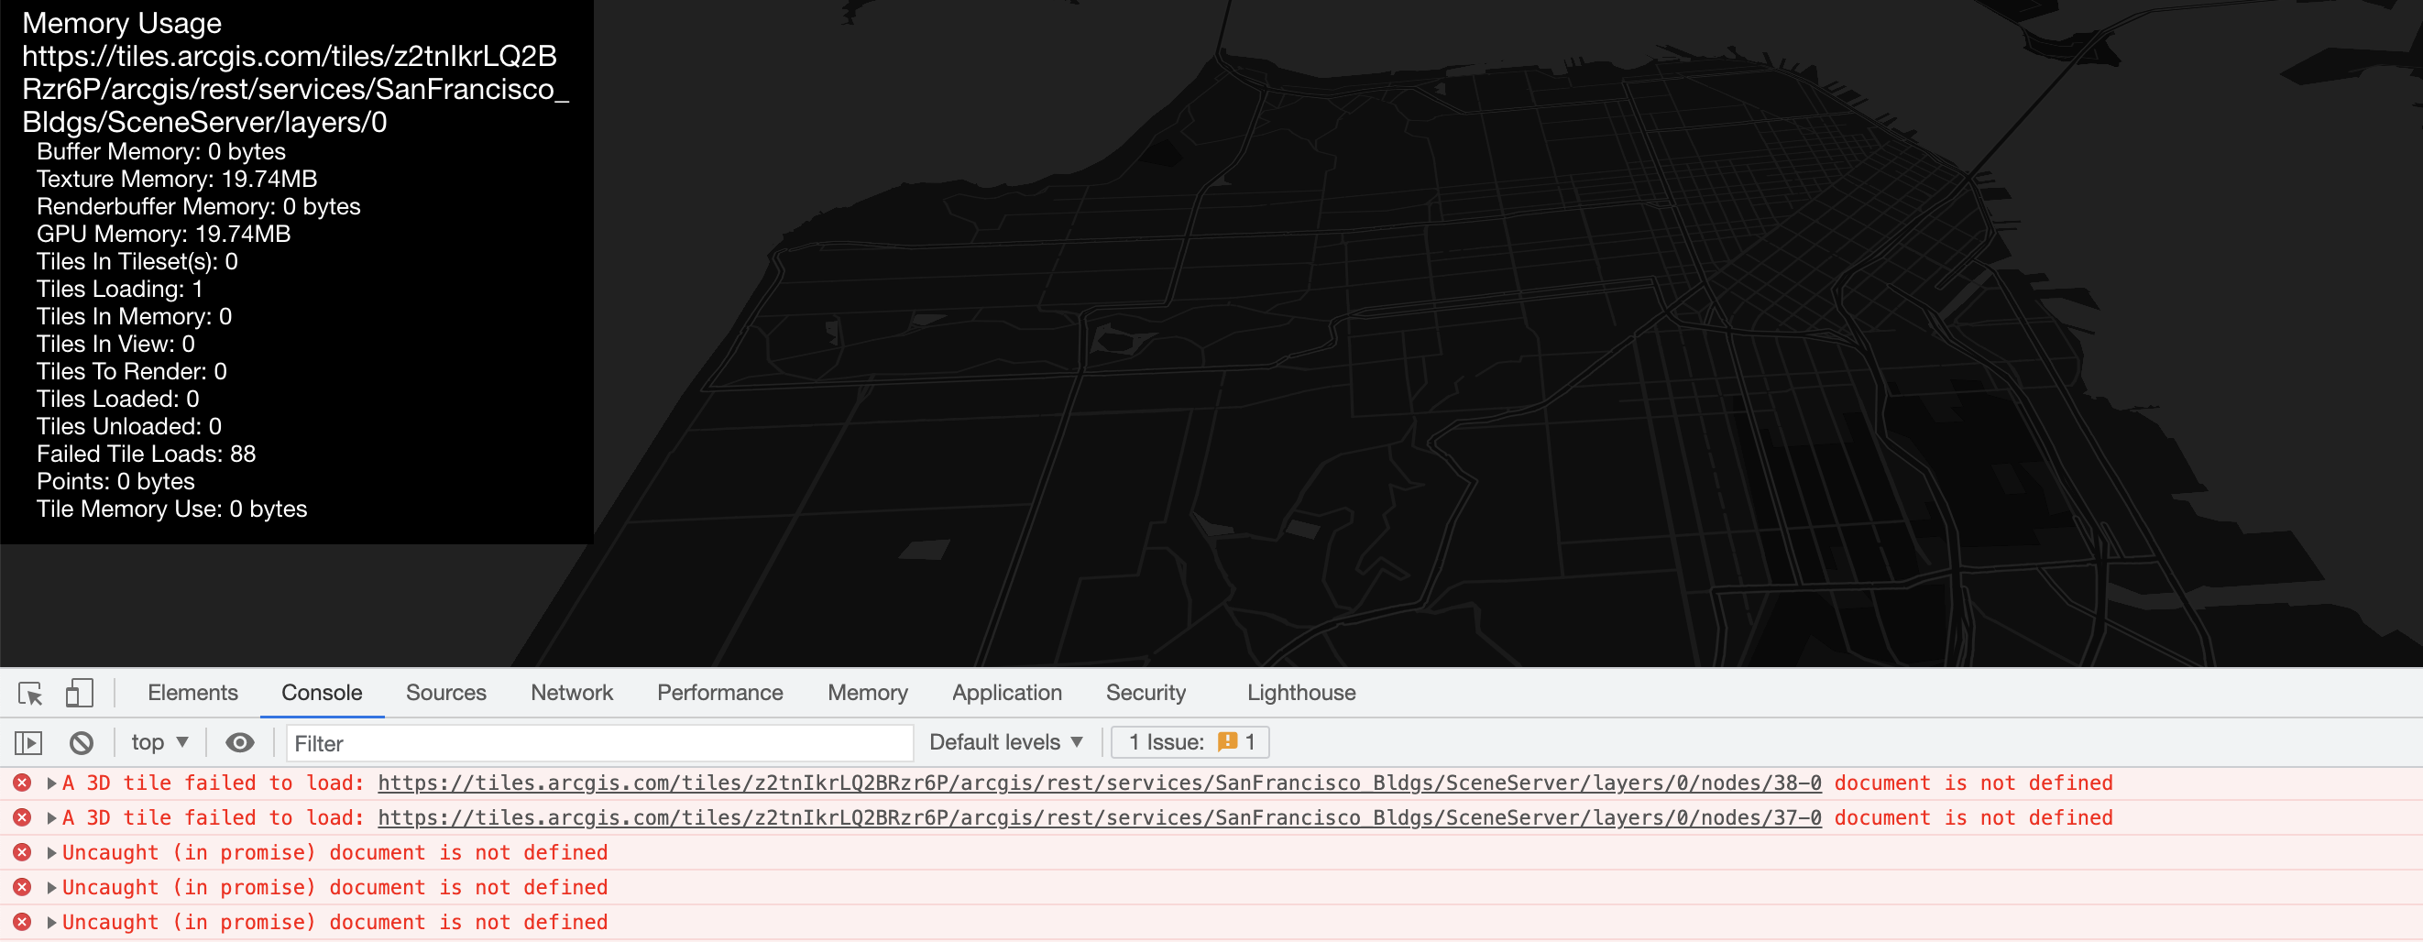The image size is (2423, 942).
Task: Click the red error icon on first tile failure
Action: [22, 783]
